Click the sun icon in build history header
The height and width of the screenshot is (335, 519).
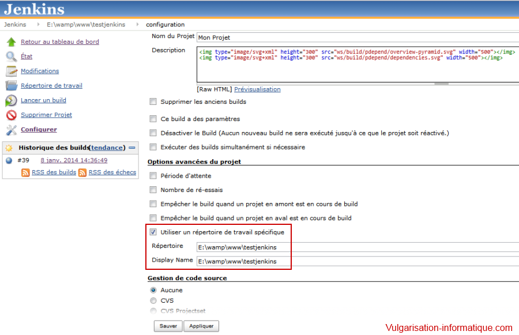[9, 148]
